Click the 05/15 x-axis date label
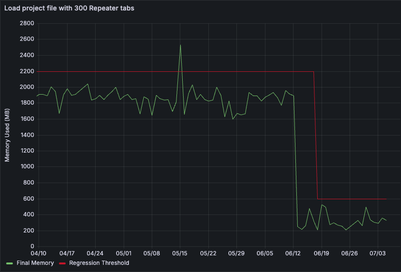Screen dimensions: 401x272 point(180,253)
